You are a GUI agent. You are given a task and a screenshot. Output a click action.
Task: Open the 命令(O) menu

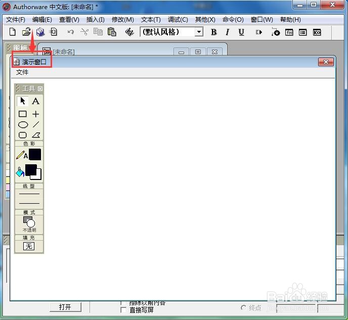point(233,20)
